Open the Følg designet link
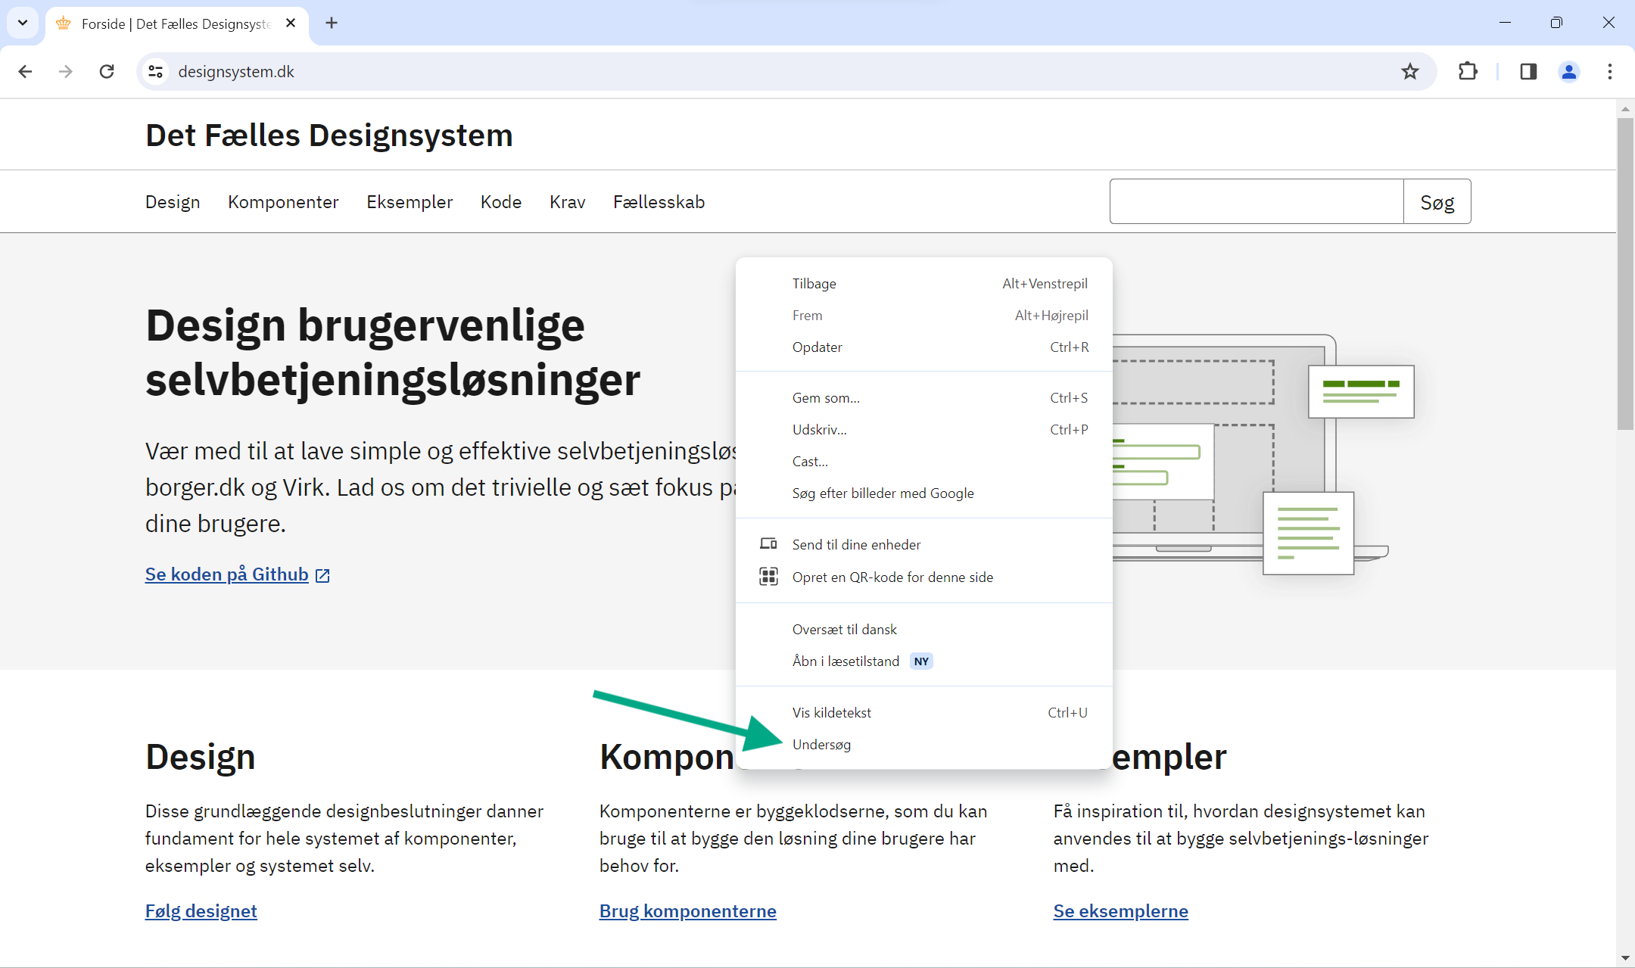Screen dimensions: 1635x968 click(201, 911)
